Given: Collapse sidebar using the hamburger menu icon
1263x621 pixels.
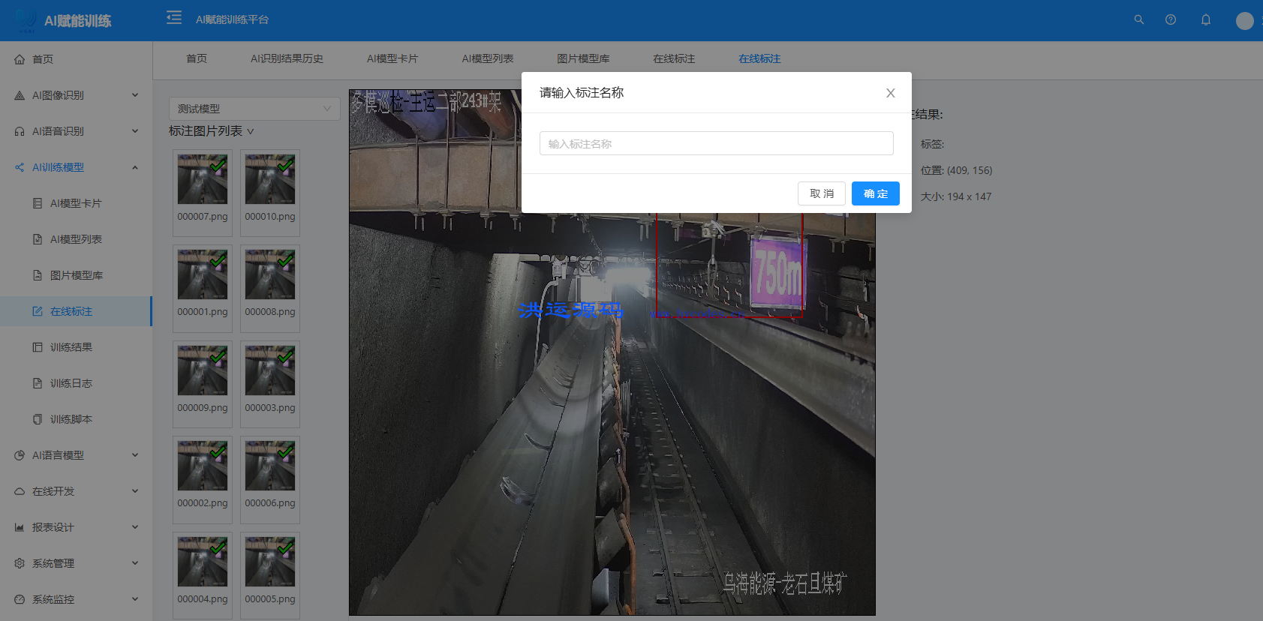Looking at the screenshot, I should pyautogui.click(x=174, y=17).
